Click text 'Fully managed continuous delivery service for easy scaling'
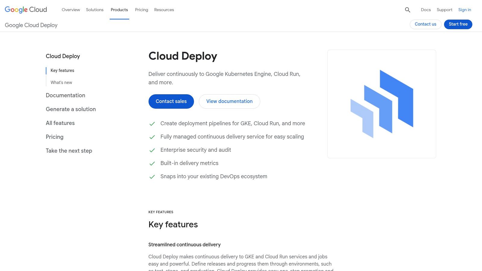The width and height of the screenshot is (482, 271). pos(232,137)
